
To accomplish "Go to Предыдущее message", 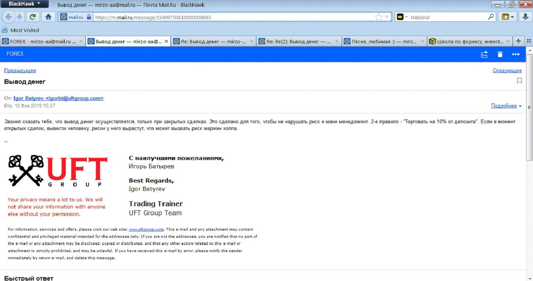I will pos(20,70).
